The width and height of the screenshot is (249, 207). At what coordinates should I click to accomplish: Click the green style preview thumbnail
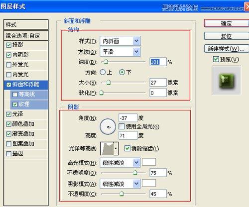226,80
